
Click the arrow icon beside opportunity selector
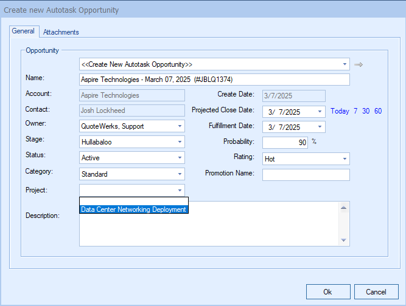pyautogui.click(x=359, y=64)
